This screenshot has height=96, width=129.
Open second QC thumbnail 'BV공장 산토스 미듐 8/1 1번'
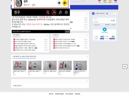35,65
